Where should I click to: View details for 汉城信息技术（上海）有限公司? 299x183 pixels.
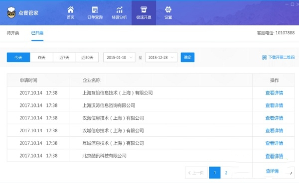pyautogui.click(x=274, y=130)
